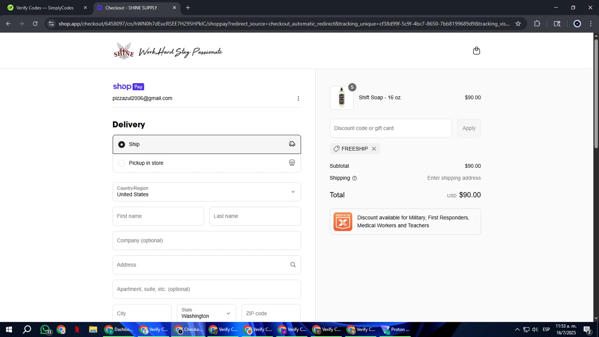
Task: Open the notification center icon
Action: (x=587, y=330)
